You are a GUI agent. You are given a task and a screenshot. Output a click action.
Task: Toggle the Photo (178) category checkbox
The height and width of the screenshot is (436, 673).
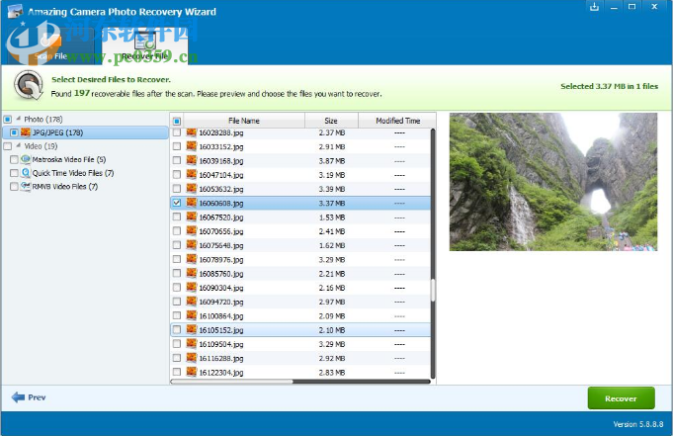coord(8,119)
